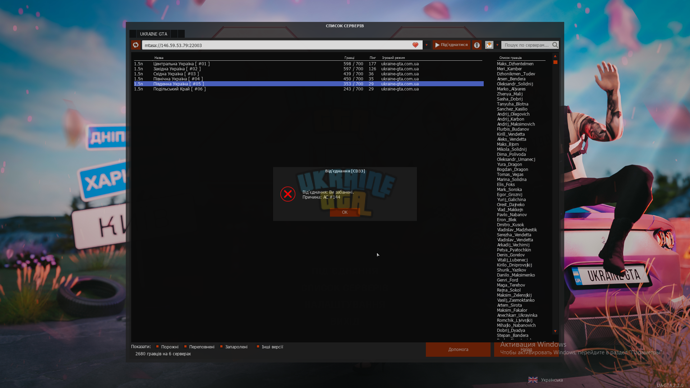Click ping value 126
This screenshot has height=388, width=690.
tap(372, 69)
